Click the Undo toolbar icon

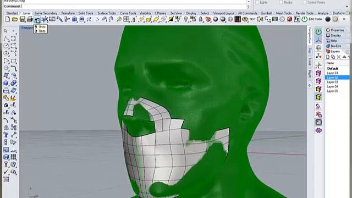(37, 20)
